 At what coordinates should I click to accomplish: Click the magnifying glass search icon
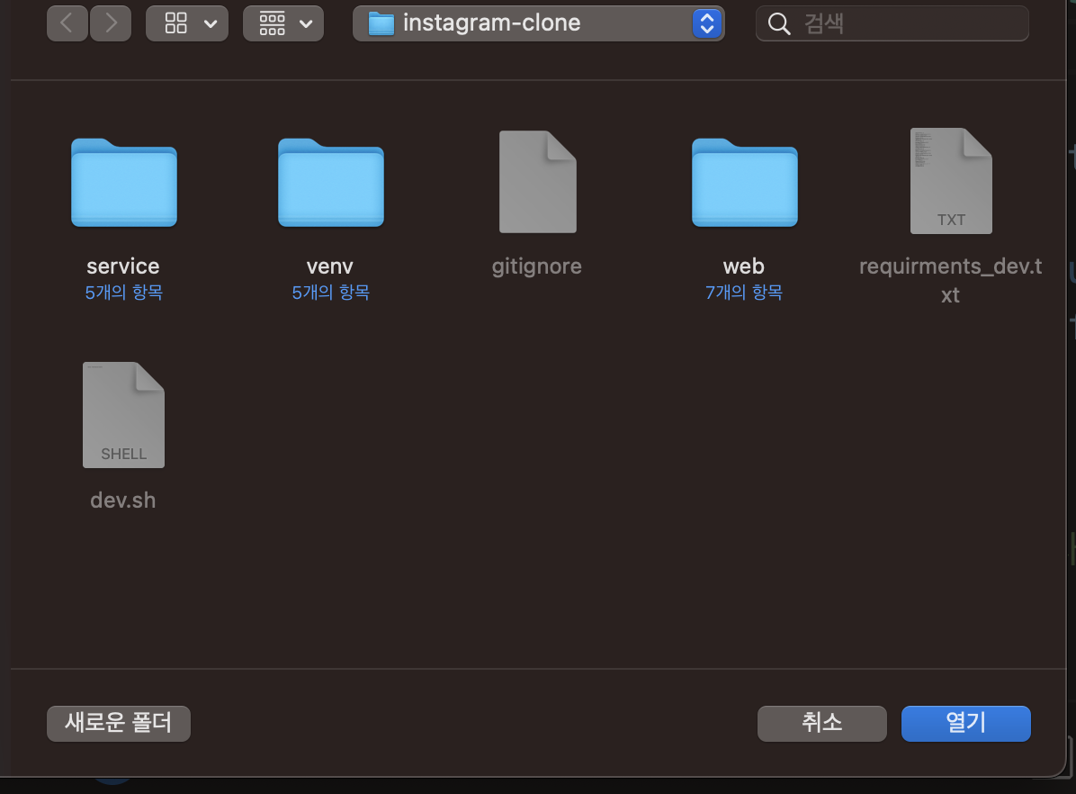pos(779,24)
